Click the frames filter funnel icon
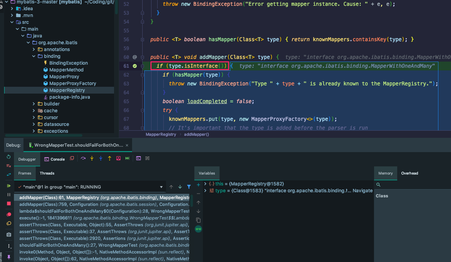Image resolution: width=451 pixels, height=262 pixels. point(189,187)
